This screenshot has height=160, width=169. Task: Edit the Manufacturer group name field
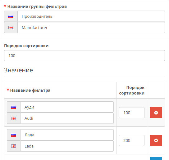(91, 27)
